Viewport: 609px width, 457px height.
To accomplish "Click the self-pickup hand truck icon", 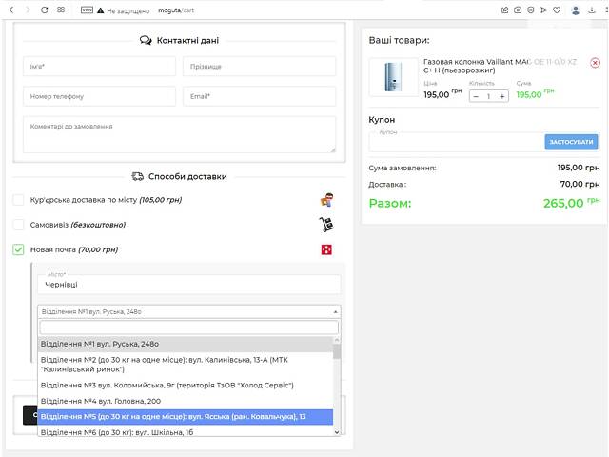I will pyautogui.click(x=326, y=225).
